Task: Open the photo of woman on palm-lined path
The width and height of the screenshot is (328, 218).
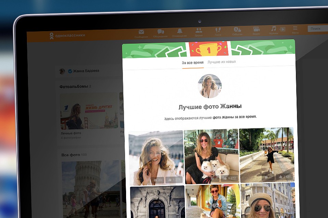Action: point(267,155)
